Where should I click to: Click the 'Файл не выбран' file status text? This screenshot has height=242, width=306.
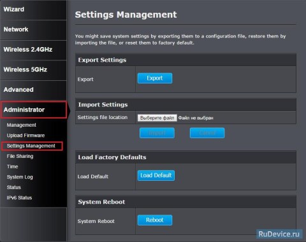[x=196, y=118]
